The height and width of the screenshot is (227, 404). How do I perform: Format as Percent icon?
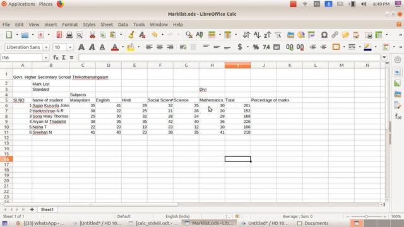click(256, 47)
